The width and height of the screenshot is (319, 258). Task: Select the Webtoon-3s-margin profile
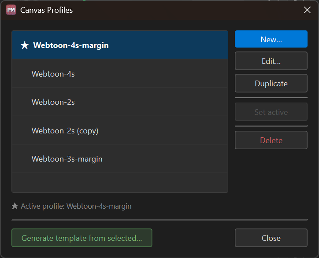120,159
